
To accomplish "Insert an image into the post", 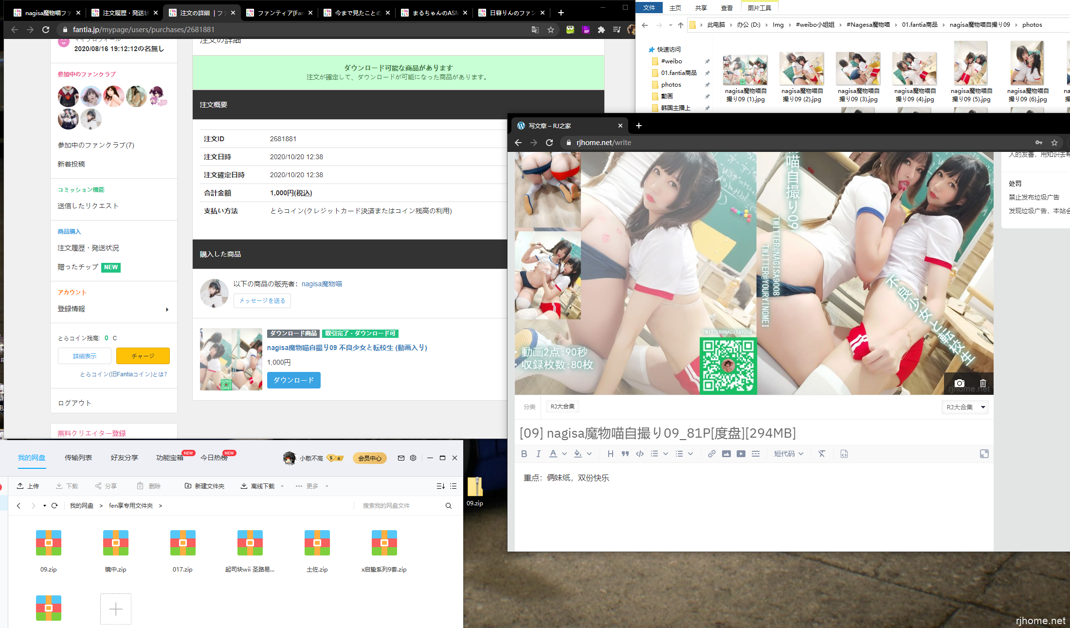I will coord(726,453).
